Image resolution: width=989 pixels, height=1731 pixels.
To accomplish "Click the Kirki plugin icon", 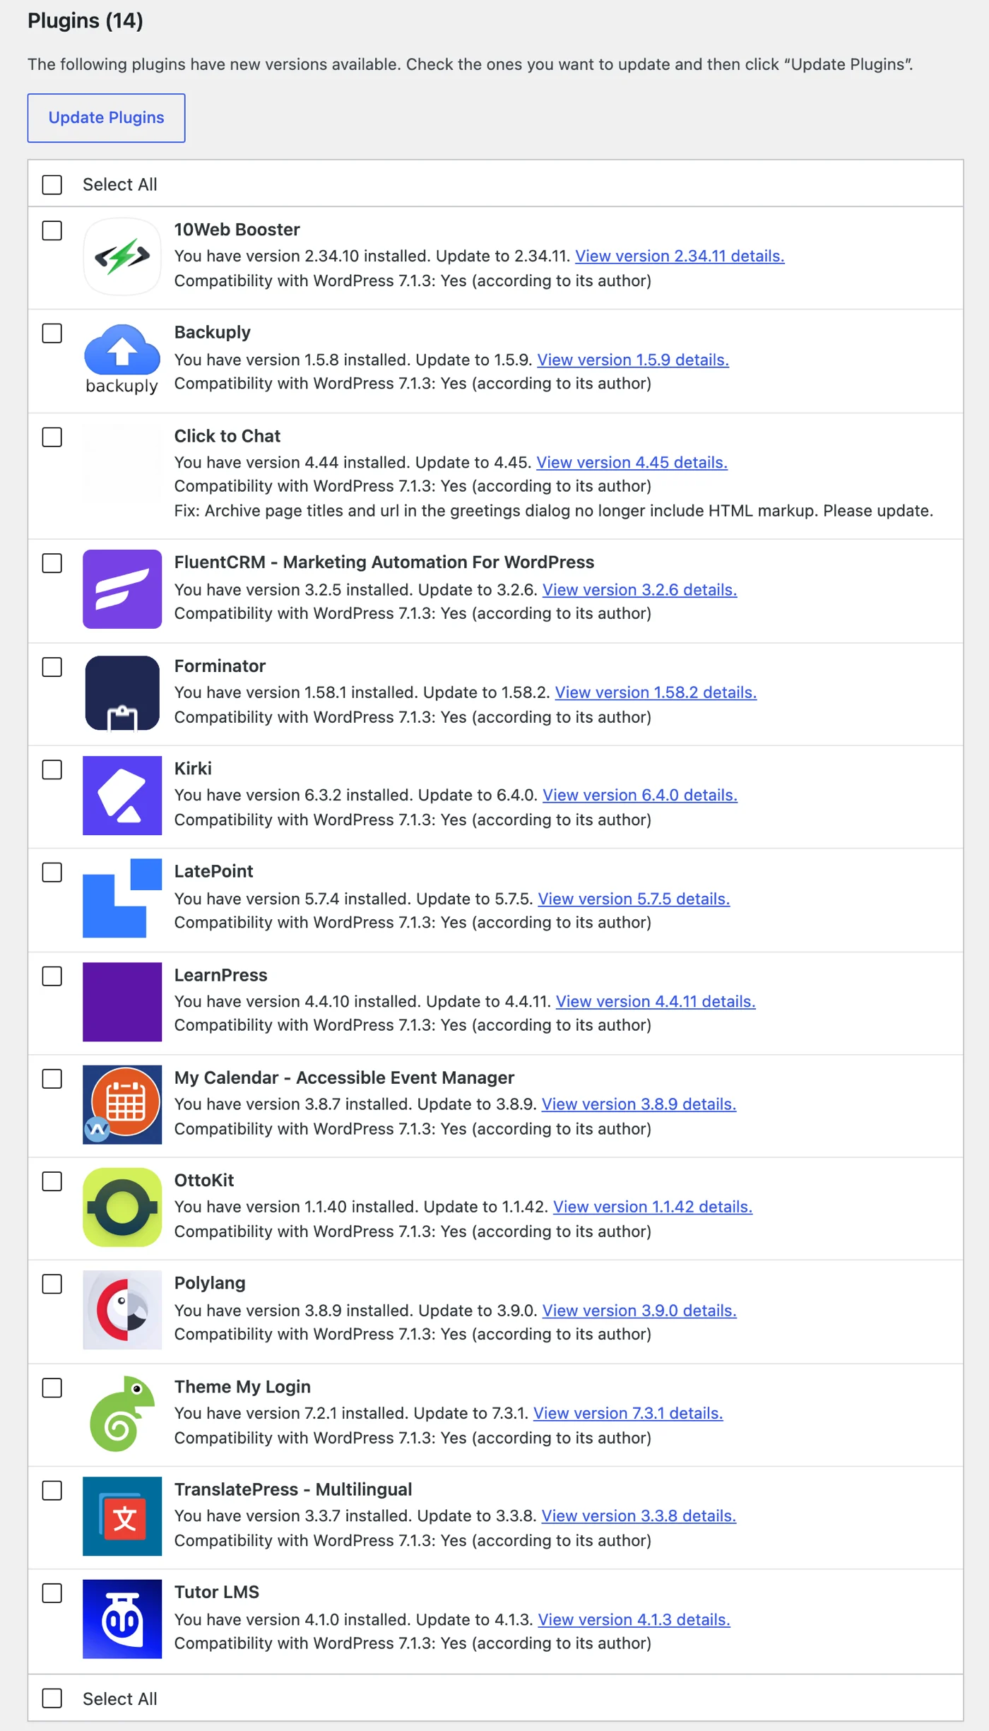I will click(x=122, y=796).
